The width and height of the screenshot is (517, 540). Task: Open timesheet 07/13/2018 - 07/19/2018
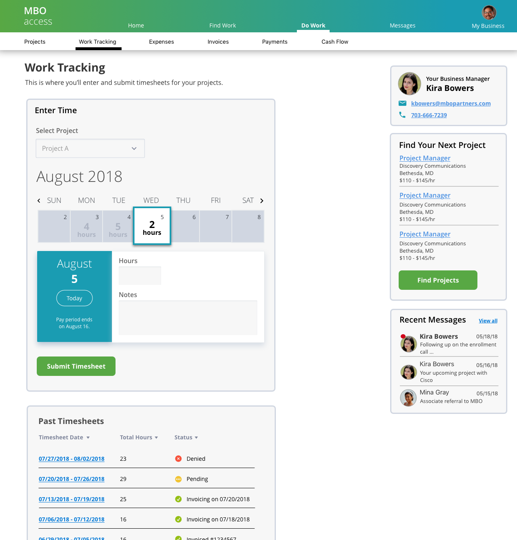(71, 499)
